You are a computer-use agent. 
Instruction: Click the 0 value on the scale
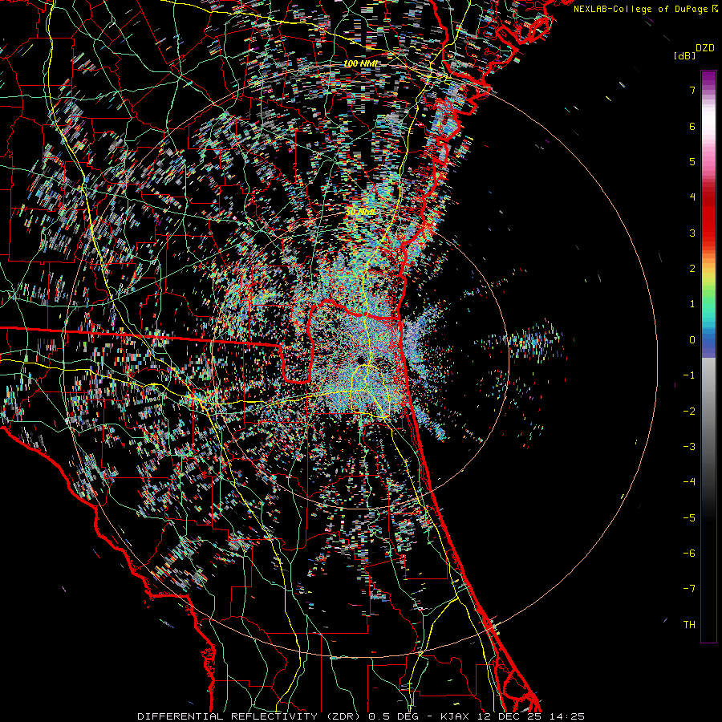692,340
